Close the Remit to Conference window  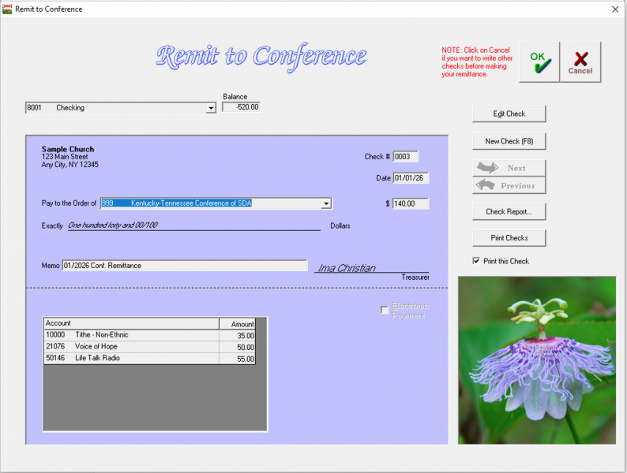(615, 9)
